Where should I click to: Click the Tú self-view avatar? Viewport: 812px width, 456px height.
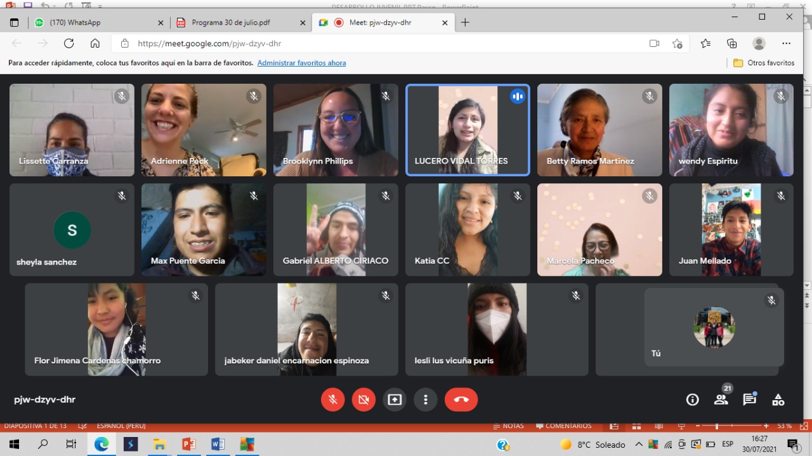pos(714,327)
